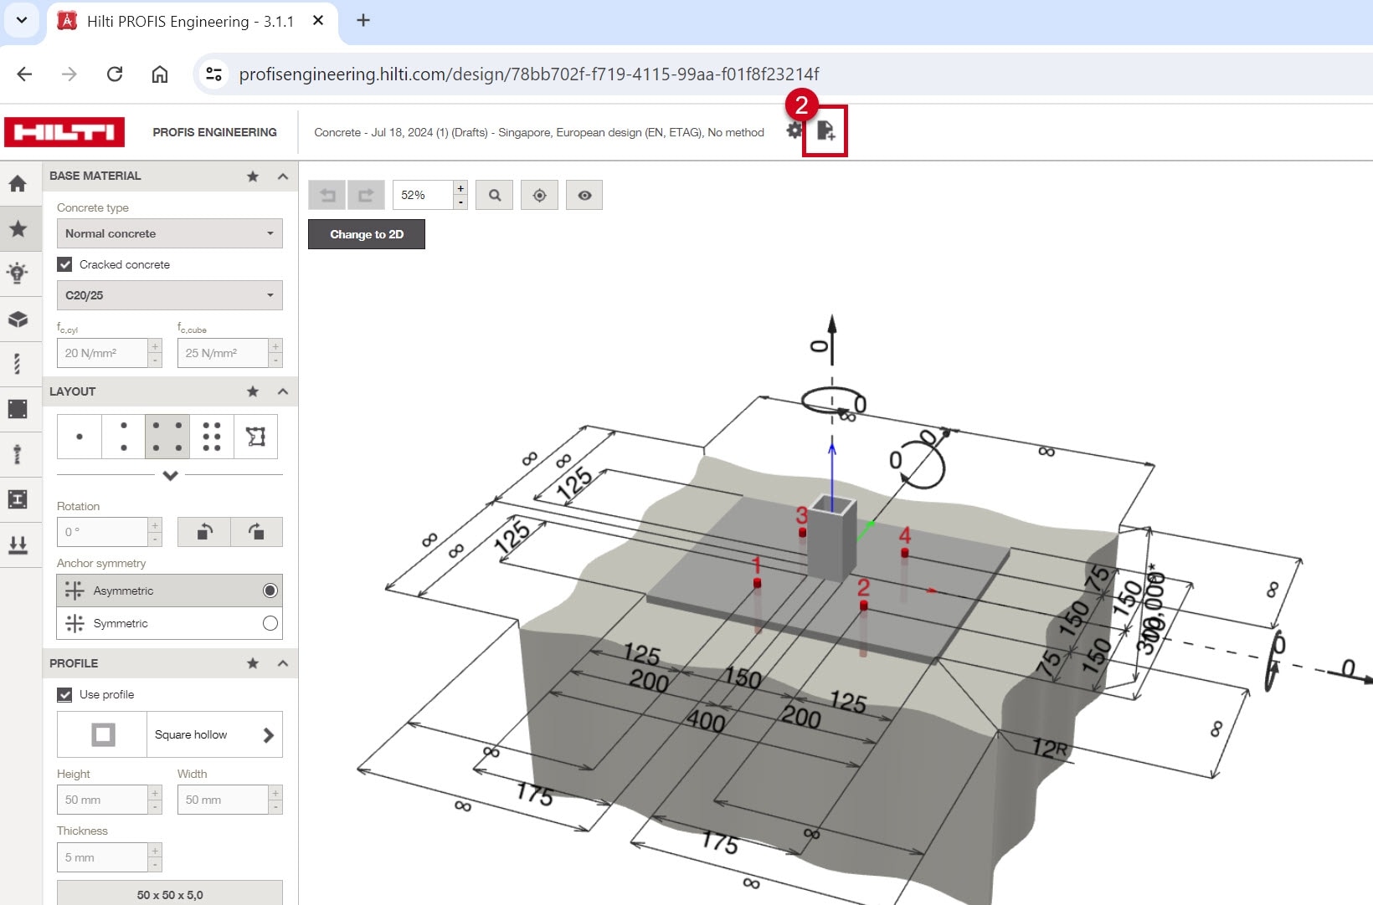Click the redo arrow in the toolbar
The width and height of the screenshot is (1373, 905).
(x=366, y=195)
